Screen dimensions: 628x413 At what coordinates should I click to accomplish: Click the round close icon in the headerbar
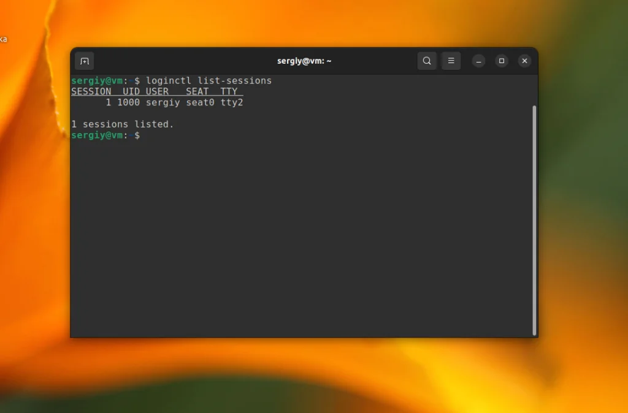(x=524, y=61)
